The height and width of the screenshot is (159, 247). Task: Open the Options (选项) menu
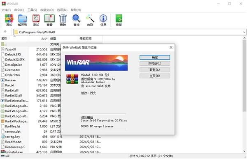(x=62, y=10)
